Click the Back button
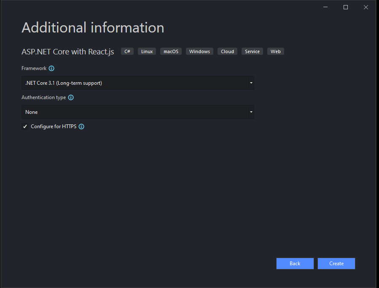Viewport: 379px width, 288px height. coord(295,264)
